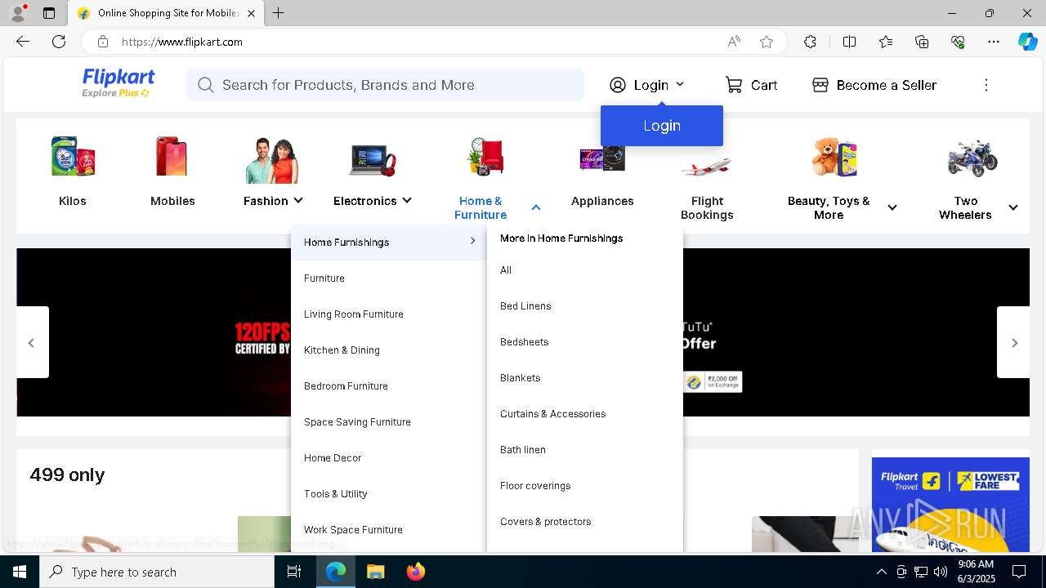Open Floor coverings submenu link

coord(535,486)
